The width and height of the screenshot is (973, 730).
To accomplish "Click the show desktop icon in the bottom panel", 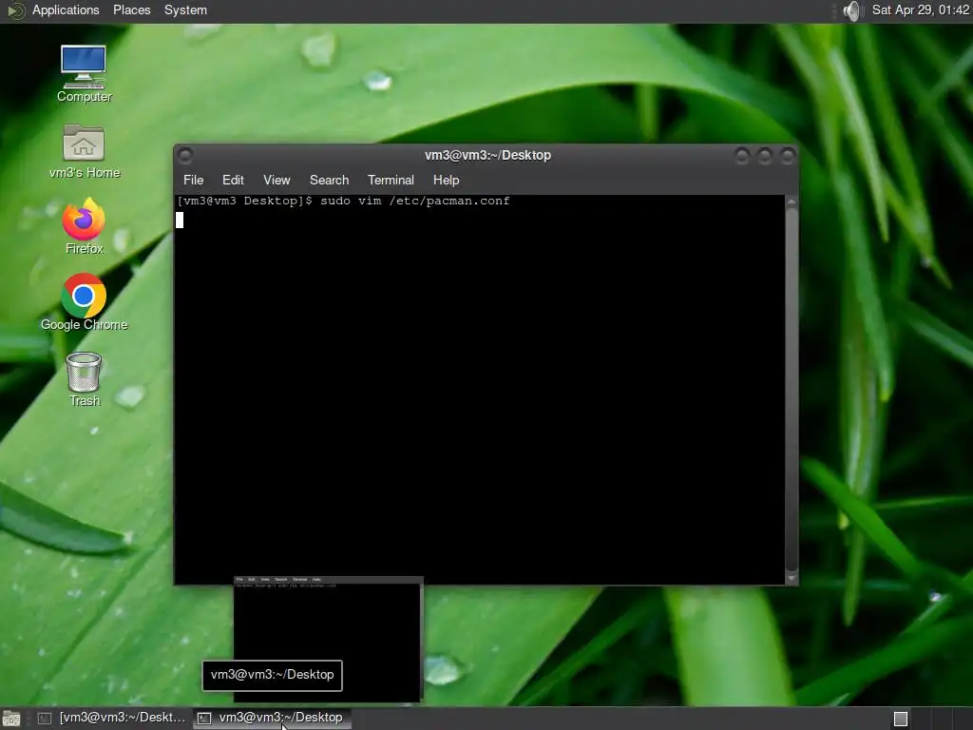I will click(x=11, y=719).
